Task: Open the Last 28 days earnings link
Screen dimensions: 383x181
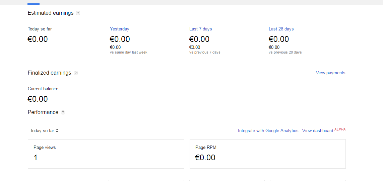Action: (281, 29)
